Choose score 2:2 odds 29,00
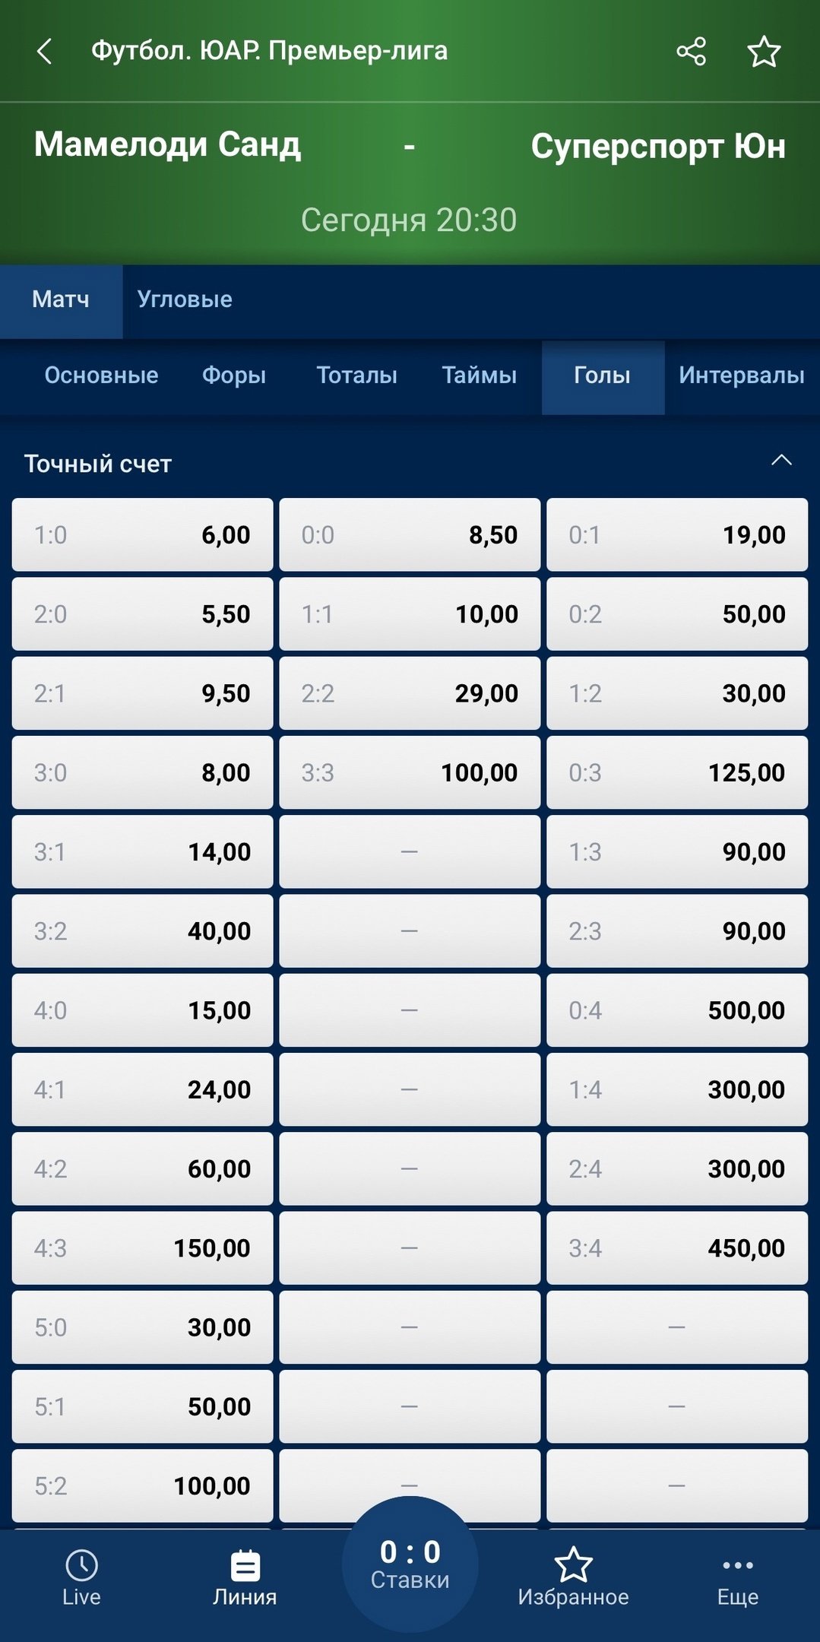Screen dimensions: 820x1642 click(410, 693)
